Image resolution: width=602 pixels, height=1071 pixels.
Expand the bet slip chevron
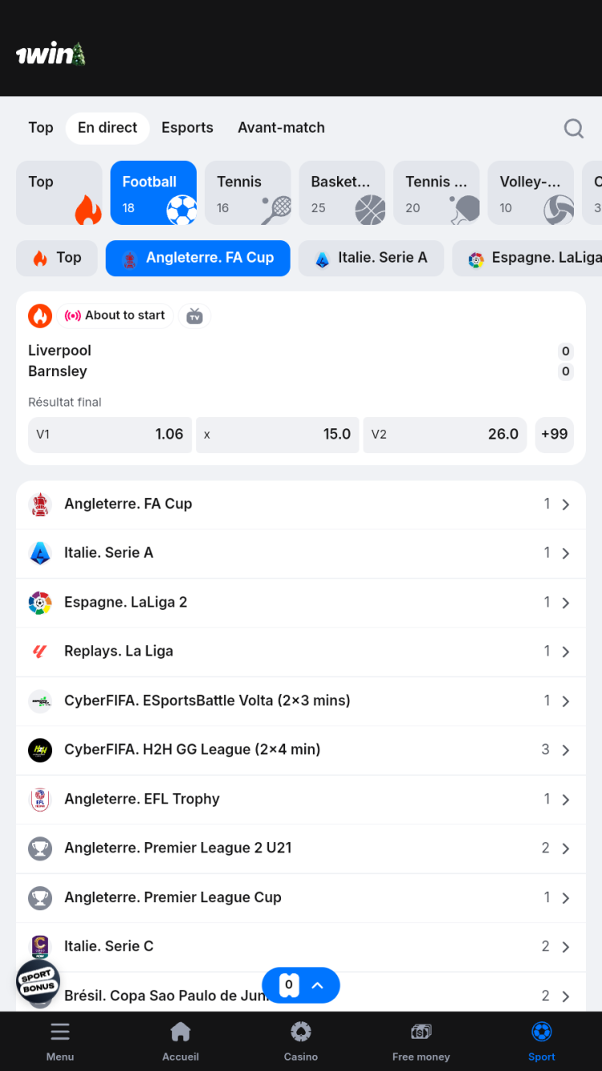(x=317, y=985)
